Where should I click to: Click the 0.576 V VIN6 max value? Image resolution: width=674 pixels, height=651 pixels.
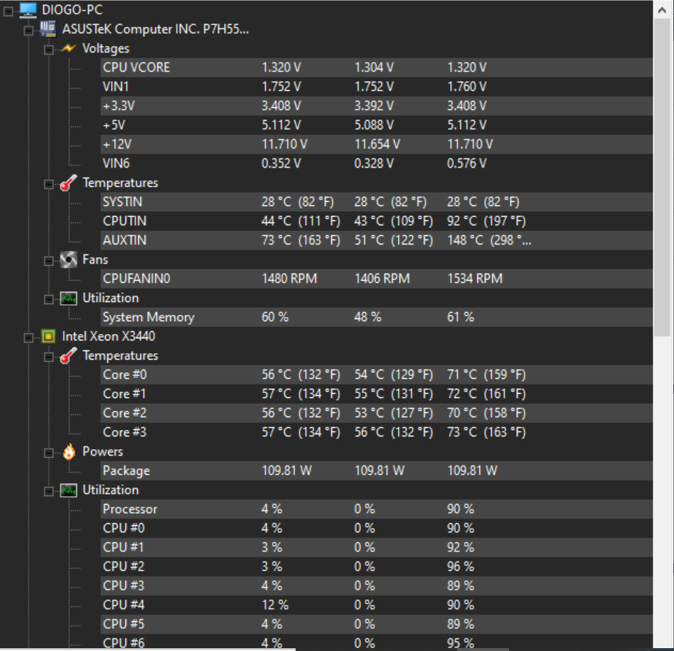pos(466,163)
